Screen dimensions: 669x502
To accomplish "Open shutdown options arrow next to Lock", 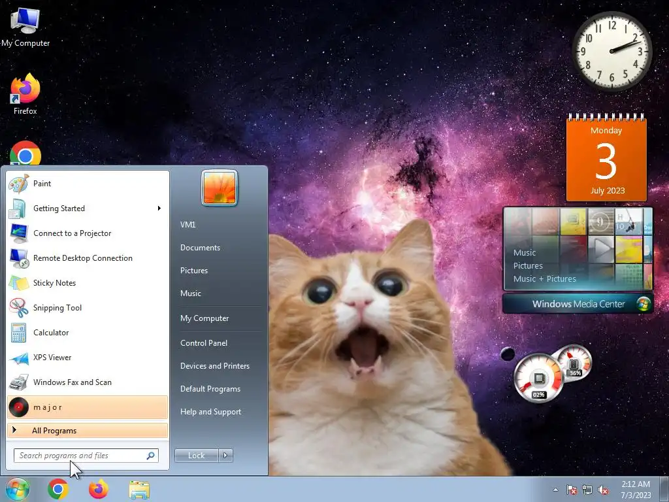I will tap(225, 456).
